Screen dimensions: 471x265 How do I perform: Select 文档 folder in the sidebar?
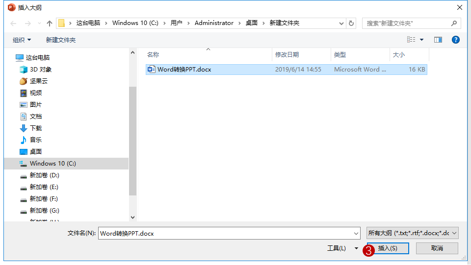click(35, 116)
